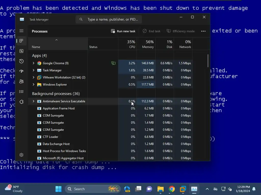
Task: Open Microsoft Edge Pre from taskbar
Action: (x=127, y=189)
